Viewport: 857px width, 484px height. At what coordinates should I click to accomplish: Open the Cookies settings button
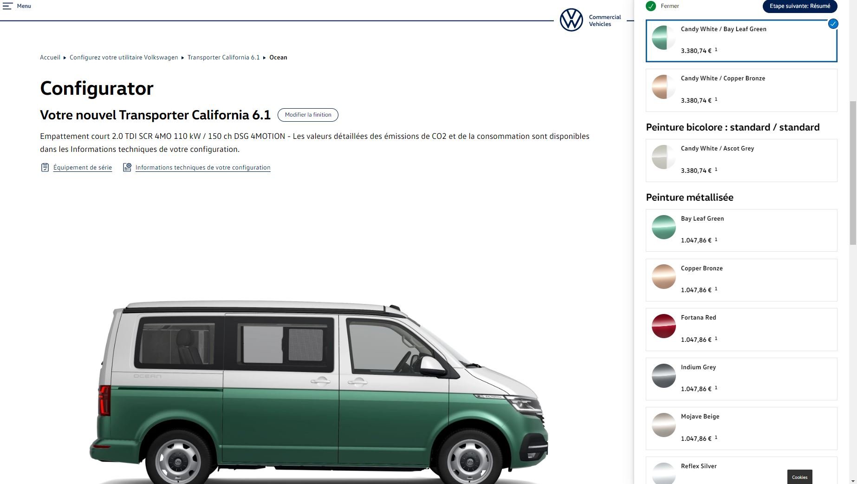coord(799,477)
